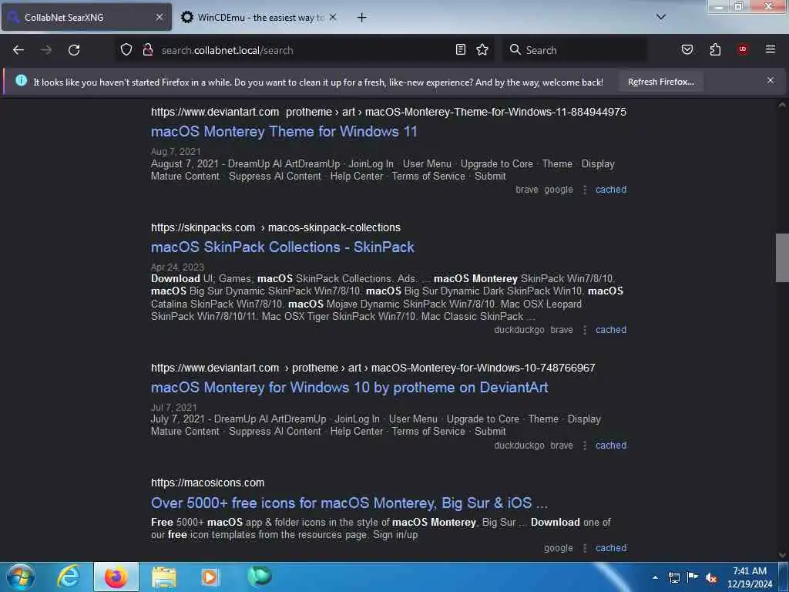This screenshot has width=789, height=592.
Task: Click the scrollbar up arrow
Action: click(x=781, y=105)
